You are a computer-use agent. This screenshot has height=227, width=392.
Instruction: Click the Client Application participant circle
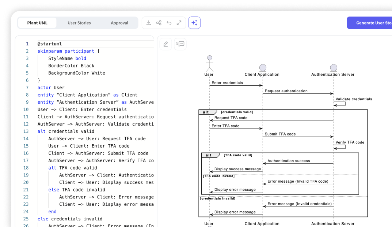click(262, 67)
